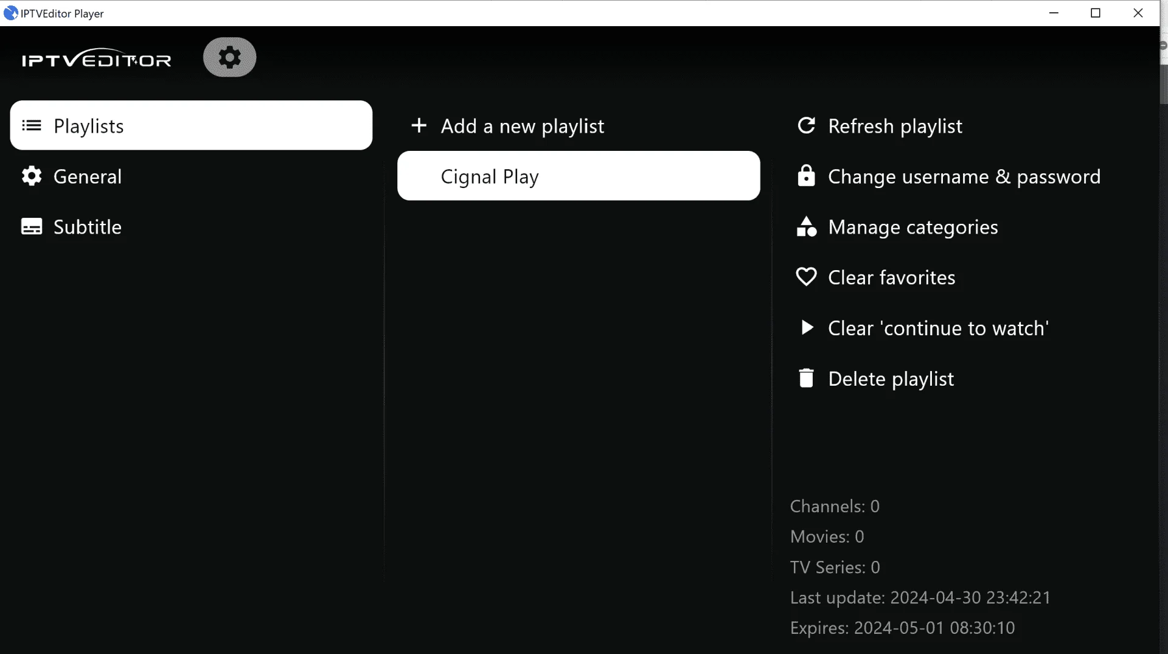The height and width of the screenshot is (654, 1168).
Task: Click the Manage categories shapes icon
Action: pos(806,226)
